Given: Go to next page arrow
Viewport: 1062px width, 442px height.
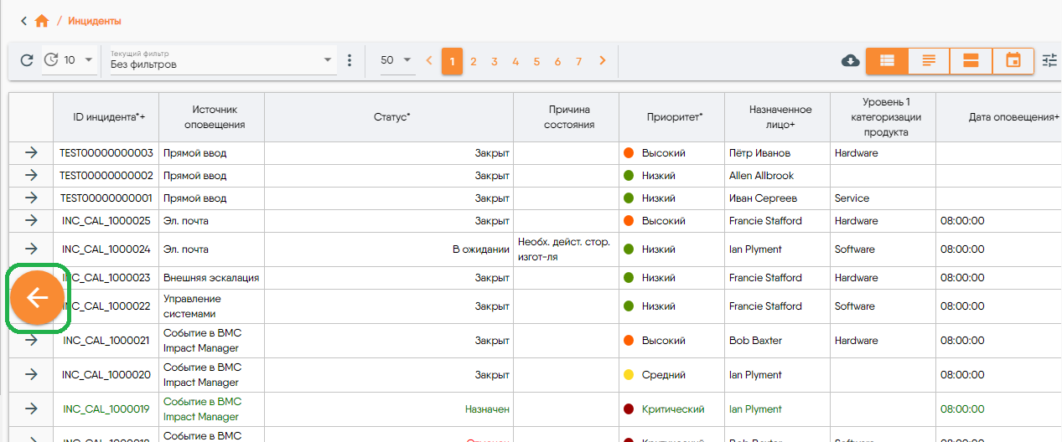Looking at the screenshot, I should point(603,60).
